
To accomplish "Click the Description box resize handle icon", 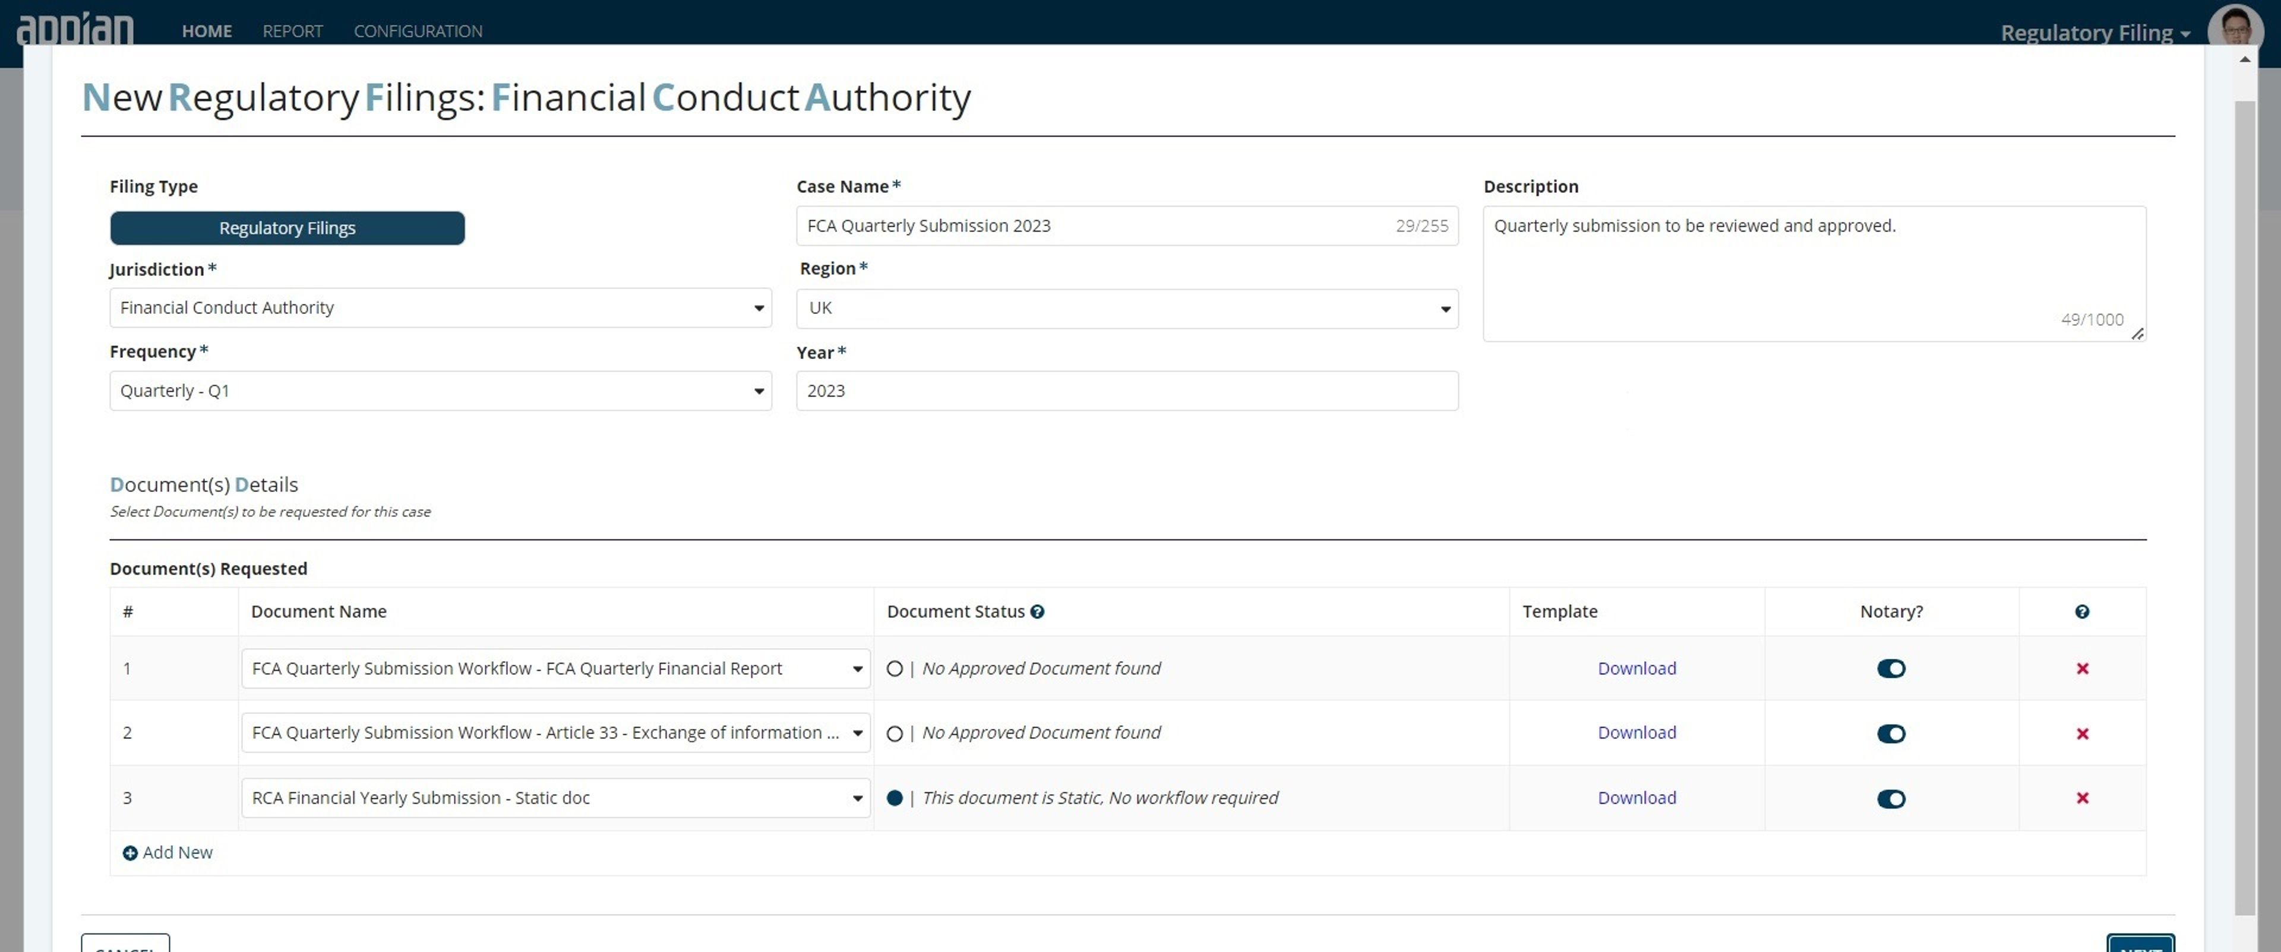I will (x=2137, y=334).
